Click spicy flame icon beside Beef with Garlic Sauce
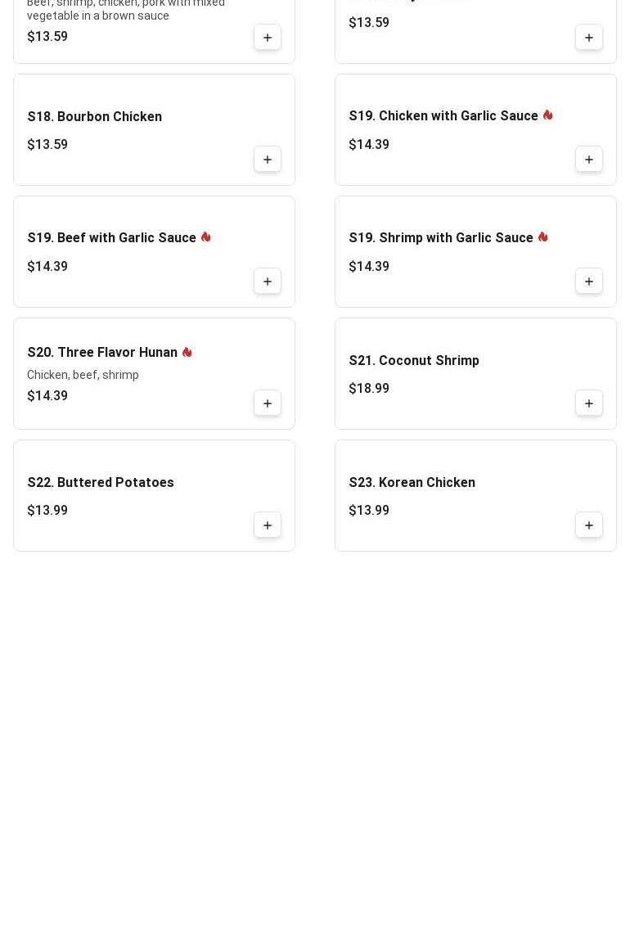 pyautogui.click(x=206, y=237)
